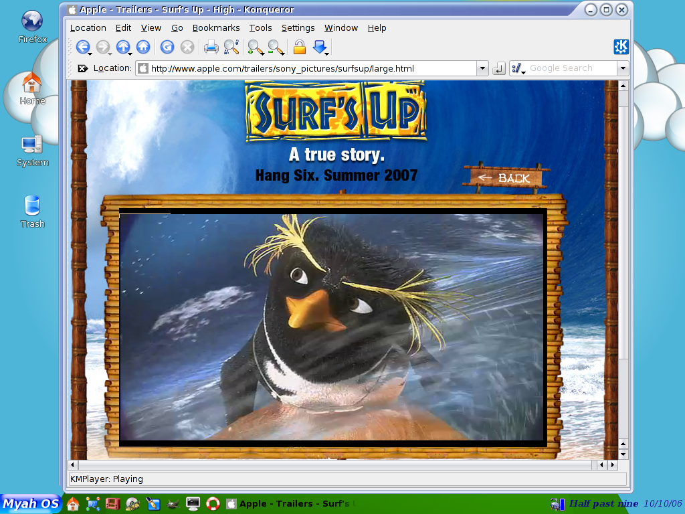Click the Surf's Up title logo

click(336, 111)
